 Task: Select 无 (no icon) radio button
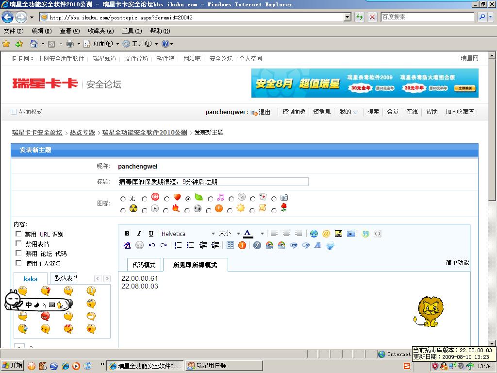(x=123, y=199)
